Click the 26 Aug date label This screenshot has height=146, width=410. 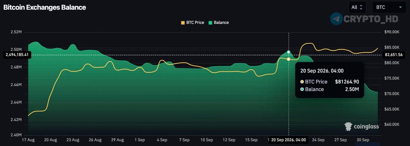coord(95,140)
